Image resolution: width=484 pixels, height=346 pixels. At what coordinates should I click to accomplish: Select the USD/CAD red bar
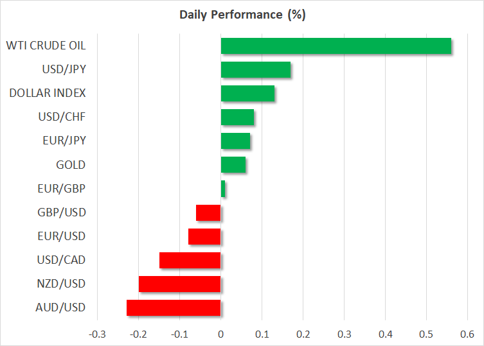190,260
